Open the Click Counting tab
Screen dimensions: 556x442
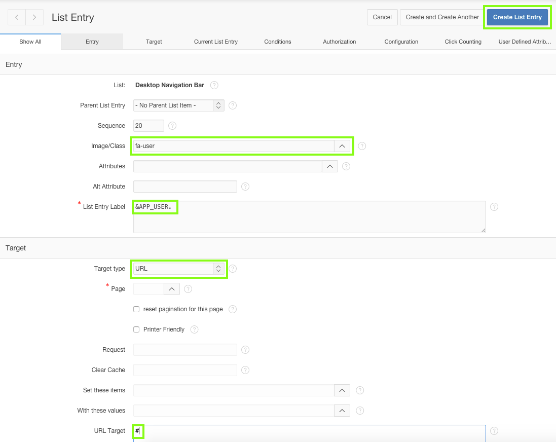point(463,42)
